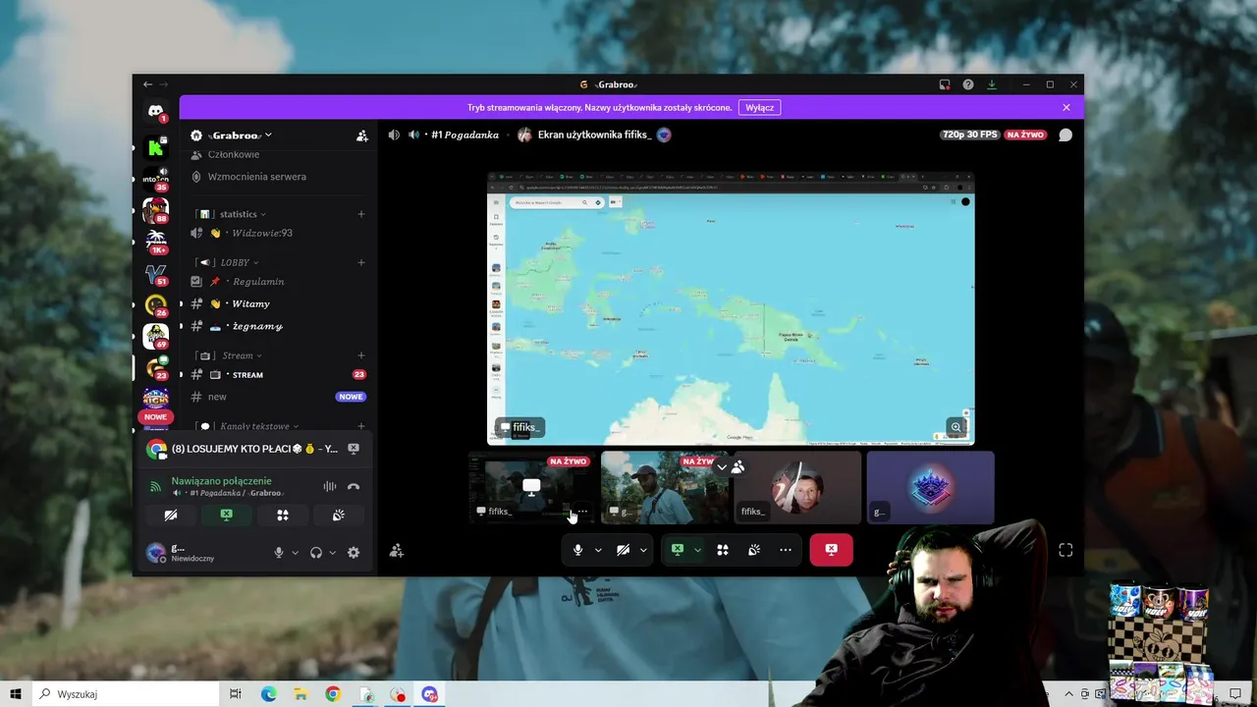Open more options ellipsis in call controls
The image size is (1257, 707).
786,550
